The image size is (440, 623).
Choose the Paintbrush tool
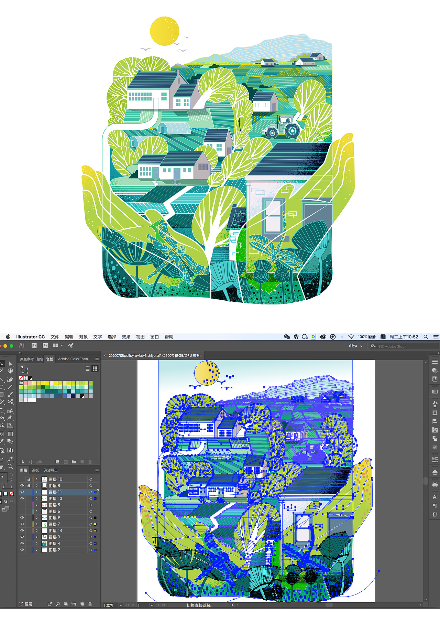click(10, 394)
